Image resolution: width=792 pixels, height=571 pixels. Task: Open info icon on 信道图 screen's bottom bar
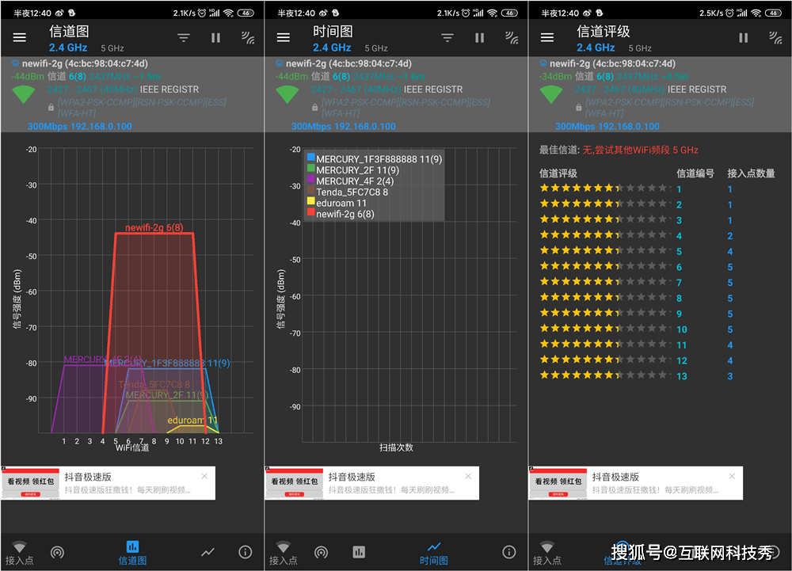tap(246, 552)
